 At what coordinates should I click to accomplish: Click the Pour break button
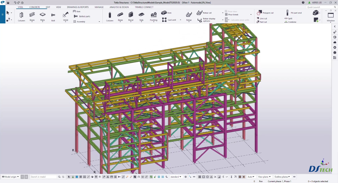click(x=232, y=15)
